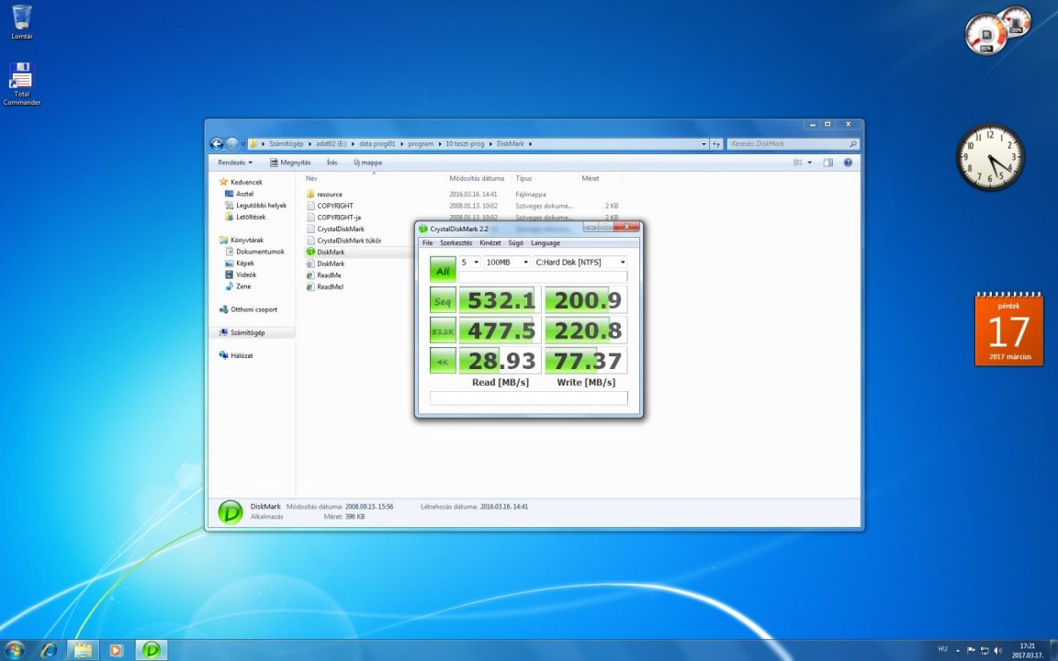Click the comment field below results

(x=528, y=398)
